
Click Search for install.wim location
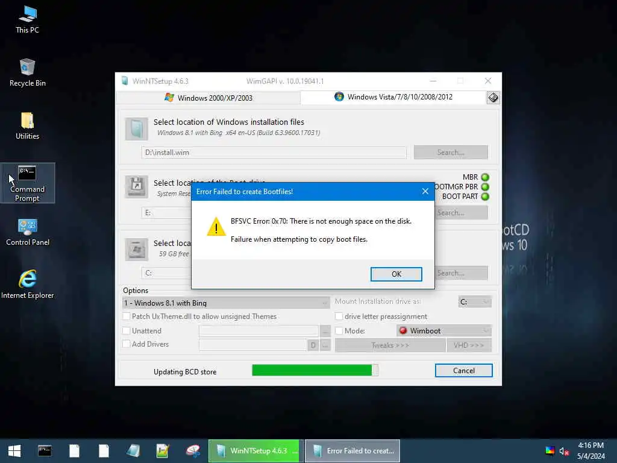[x=451, y=153]
